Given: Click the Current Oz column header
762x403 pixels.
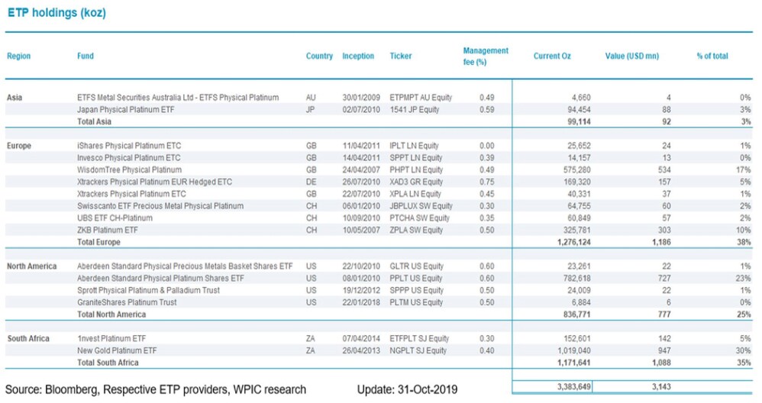Looking at the screenshot, I should (551, 56).
